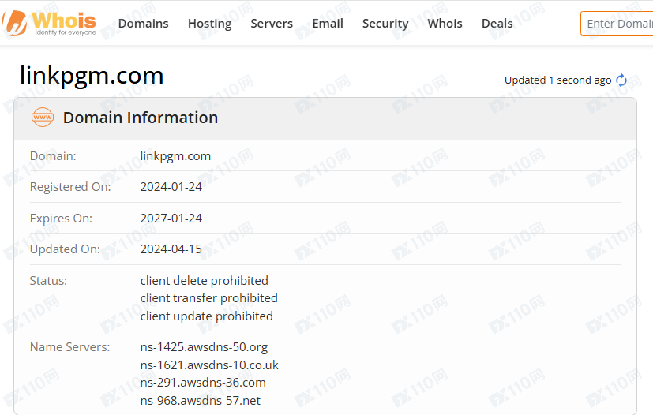The image size is (653, 415).
Task: Click name server ns-968.awsdns-57.net
Action: [201, 401]
